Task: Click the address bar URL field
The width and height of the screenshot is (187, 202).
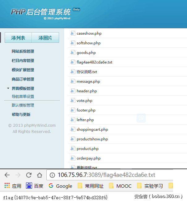Action: tap(106, 175)
